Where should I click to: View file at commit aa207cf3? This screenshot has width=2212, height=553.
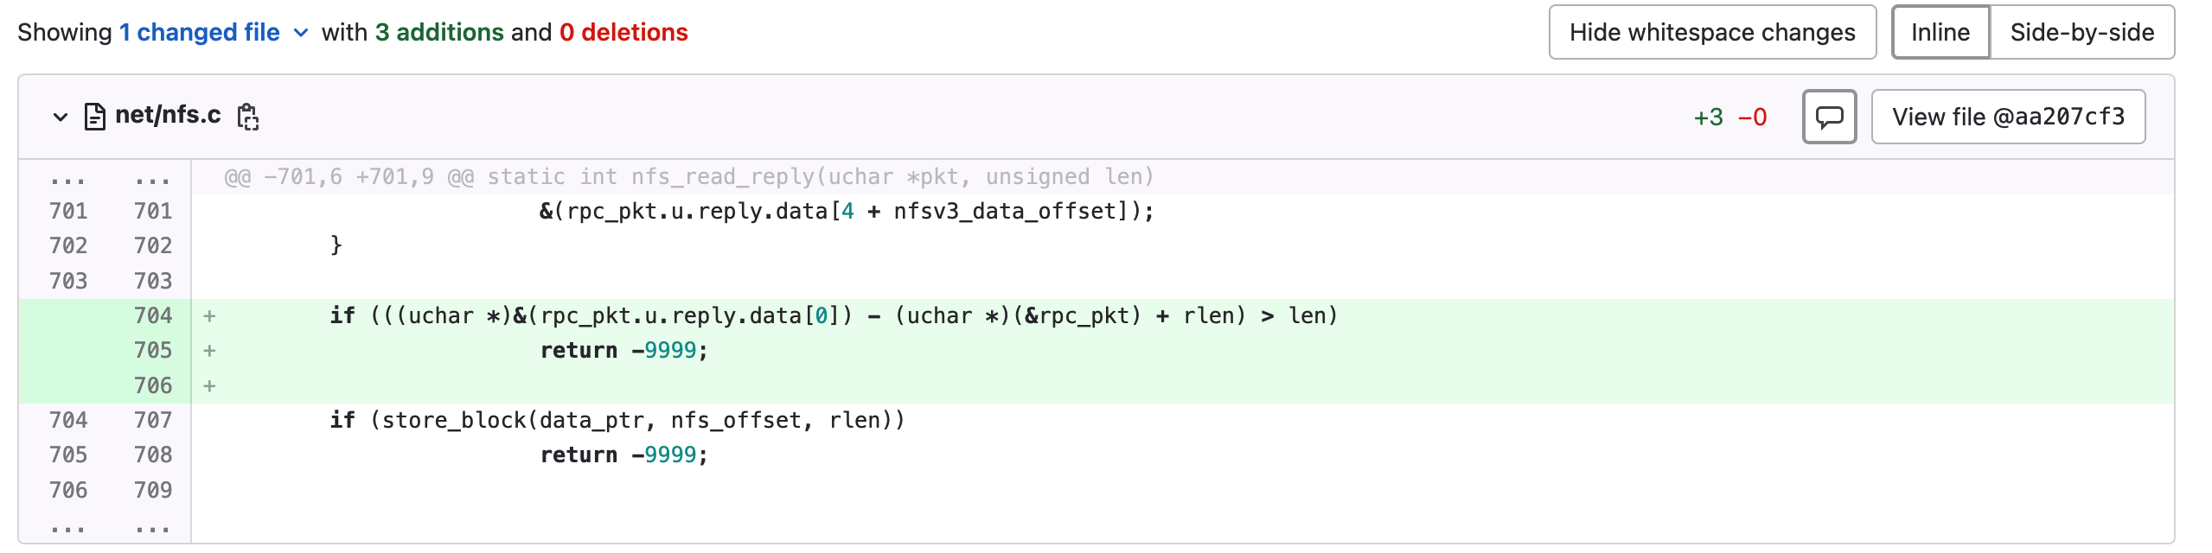(x=2008, y=117)
